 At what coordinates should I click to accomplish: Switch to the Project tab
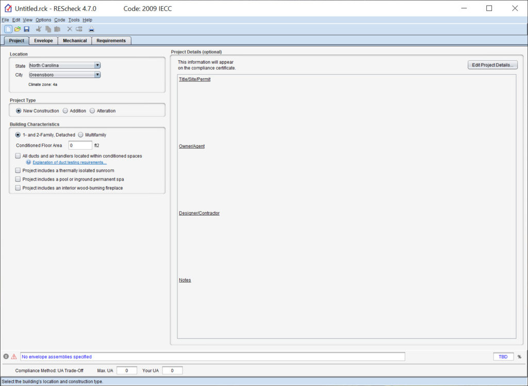click(x=16, y=41)
